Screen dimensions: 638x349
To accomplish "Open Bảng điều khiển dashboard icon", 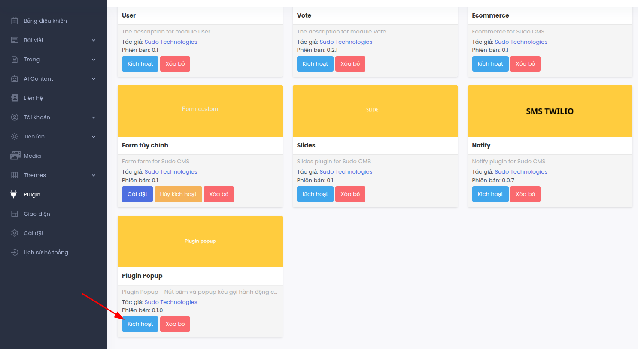I will pos(15,21).
